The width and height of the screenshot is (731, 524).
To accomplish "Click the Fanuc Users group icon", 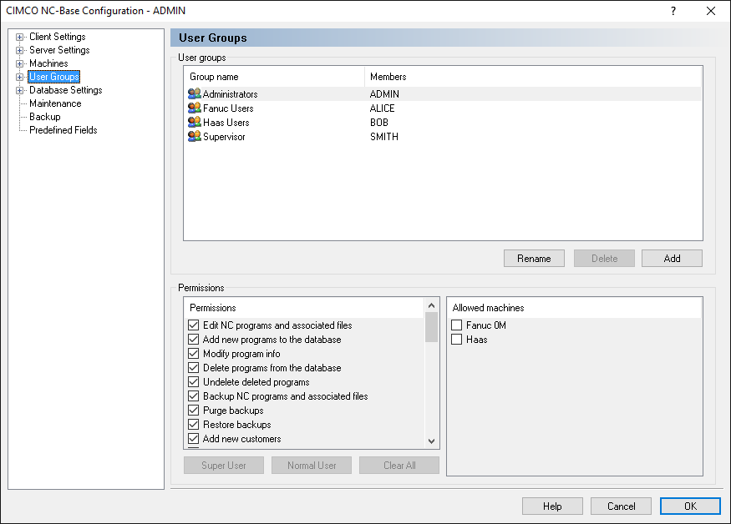I will (195, 108).
